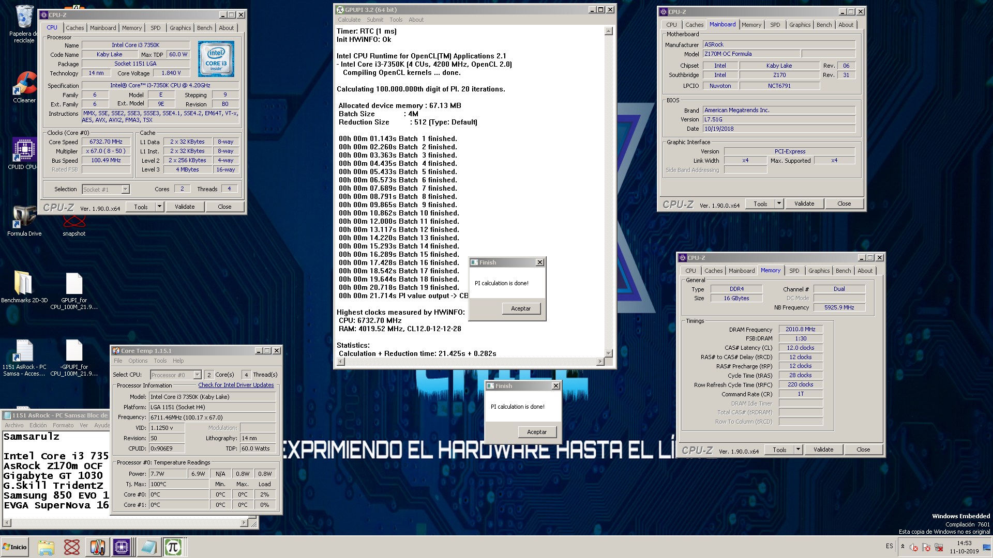Click Aceptar in Finish dialog overlapping GPUPI

pyautogui.click(x=521, y=308)
